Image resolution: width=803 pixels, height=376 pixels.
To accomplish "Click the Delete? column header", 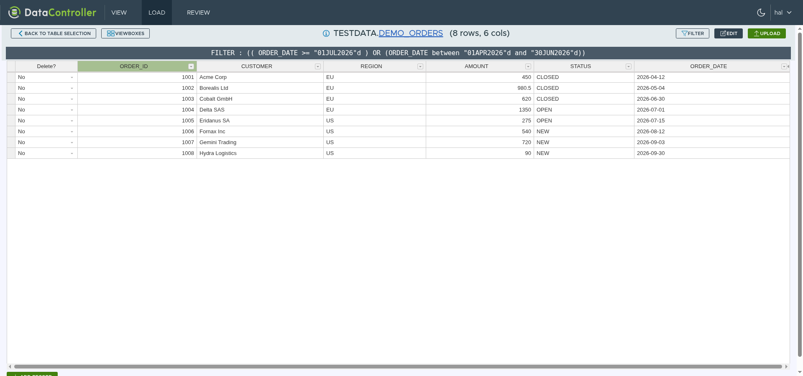I will [46, 66].
